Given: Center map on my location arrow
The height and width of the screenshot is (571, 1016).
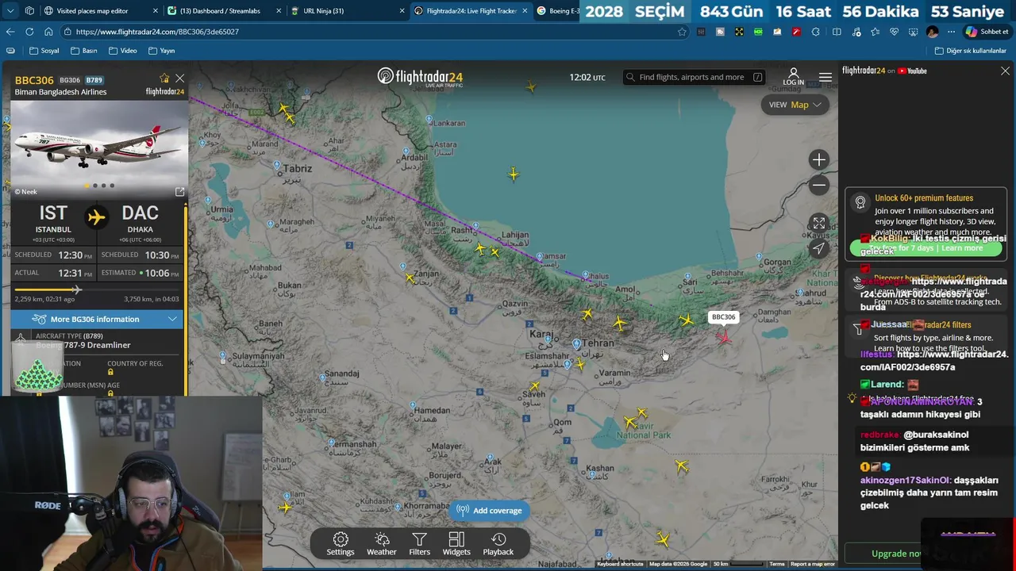Looking at the screenshot, I should 818,248.
